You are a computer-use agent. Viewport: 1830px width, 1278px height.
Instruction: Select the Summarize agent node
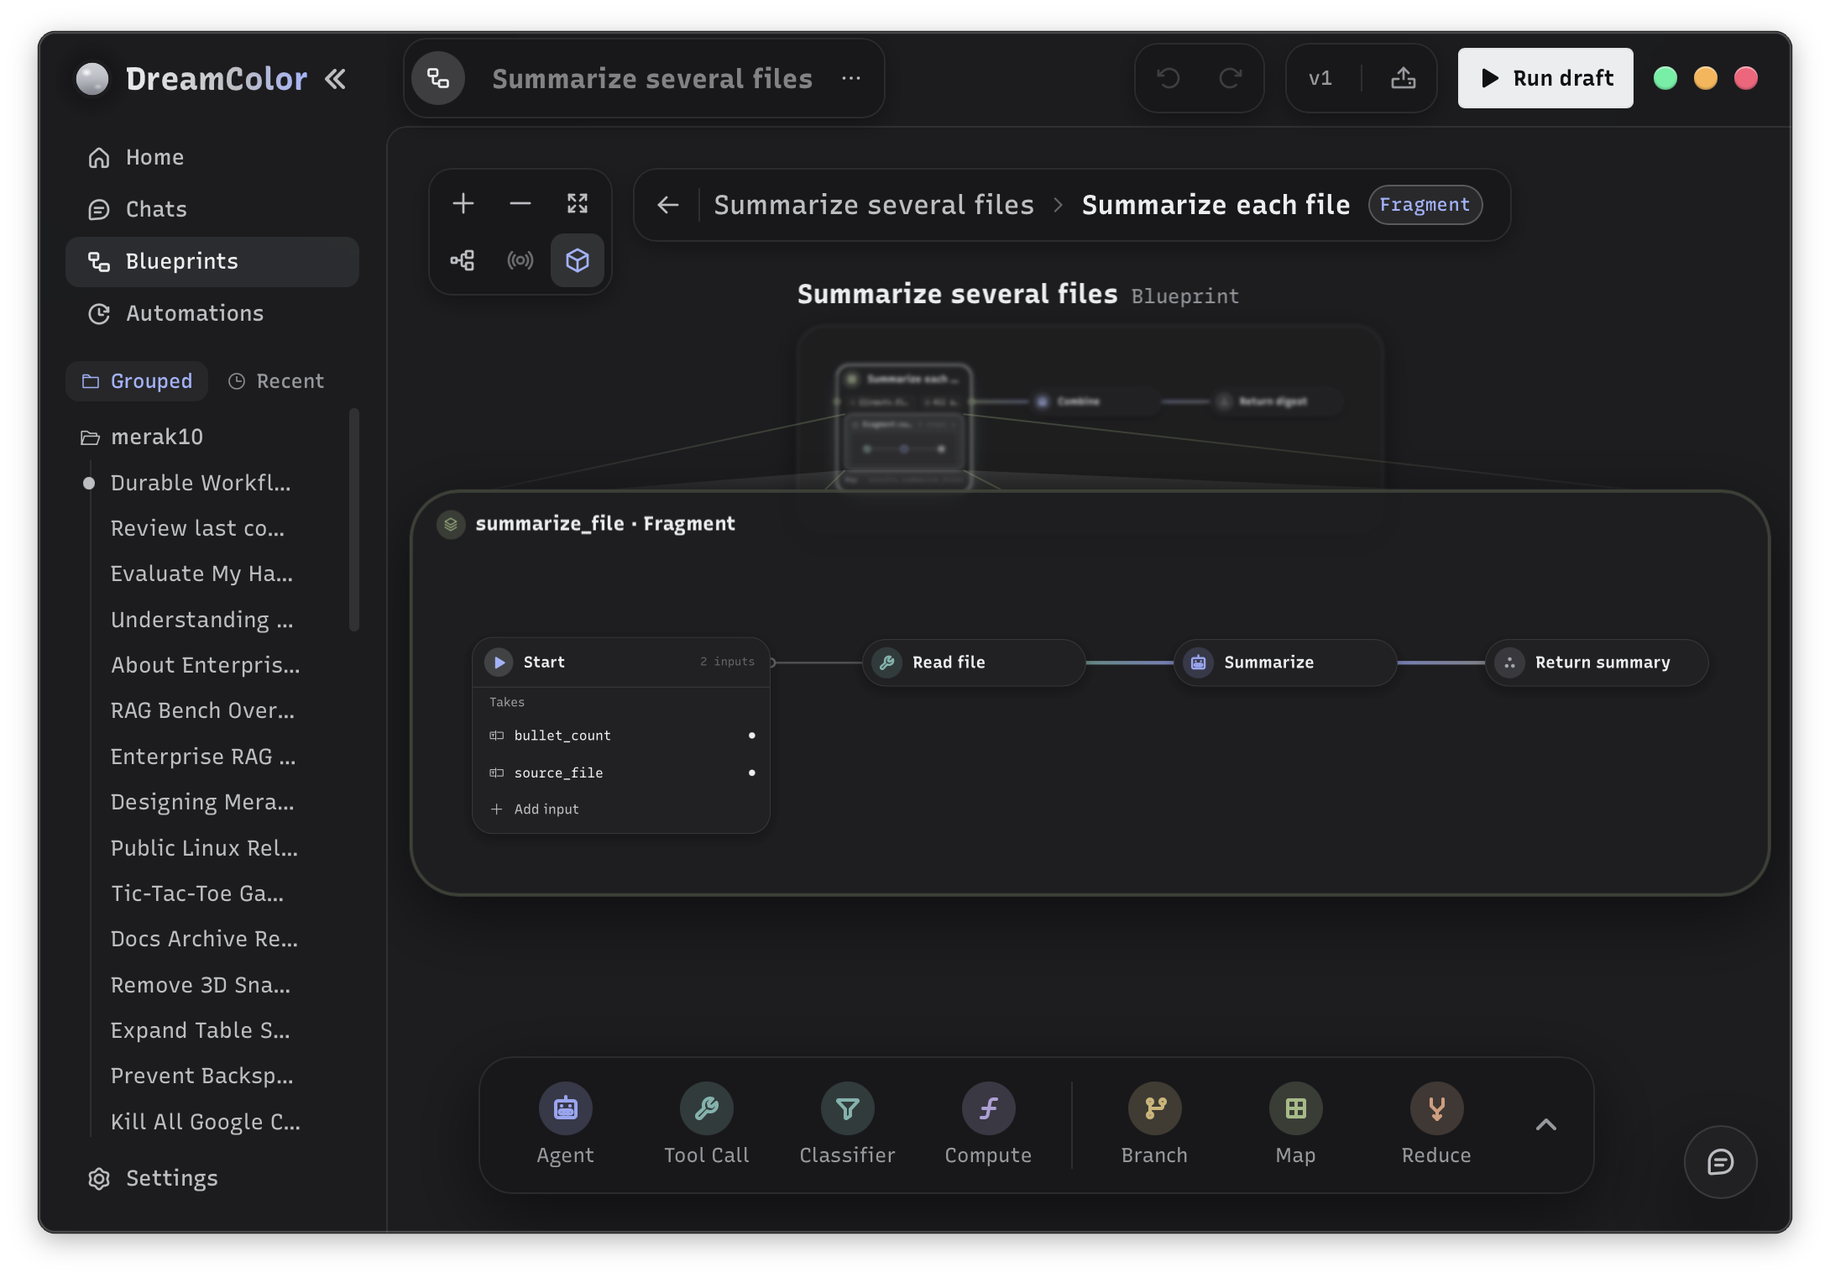(1285, 663)
